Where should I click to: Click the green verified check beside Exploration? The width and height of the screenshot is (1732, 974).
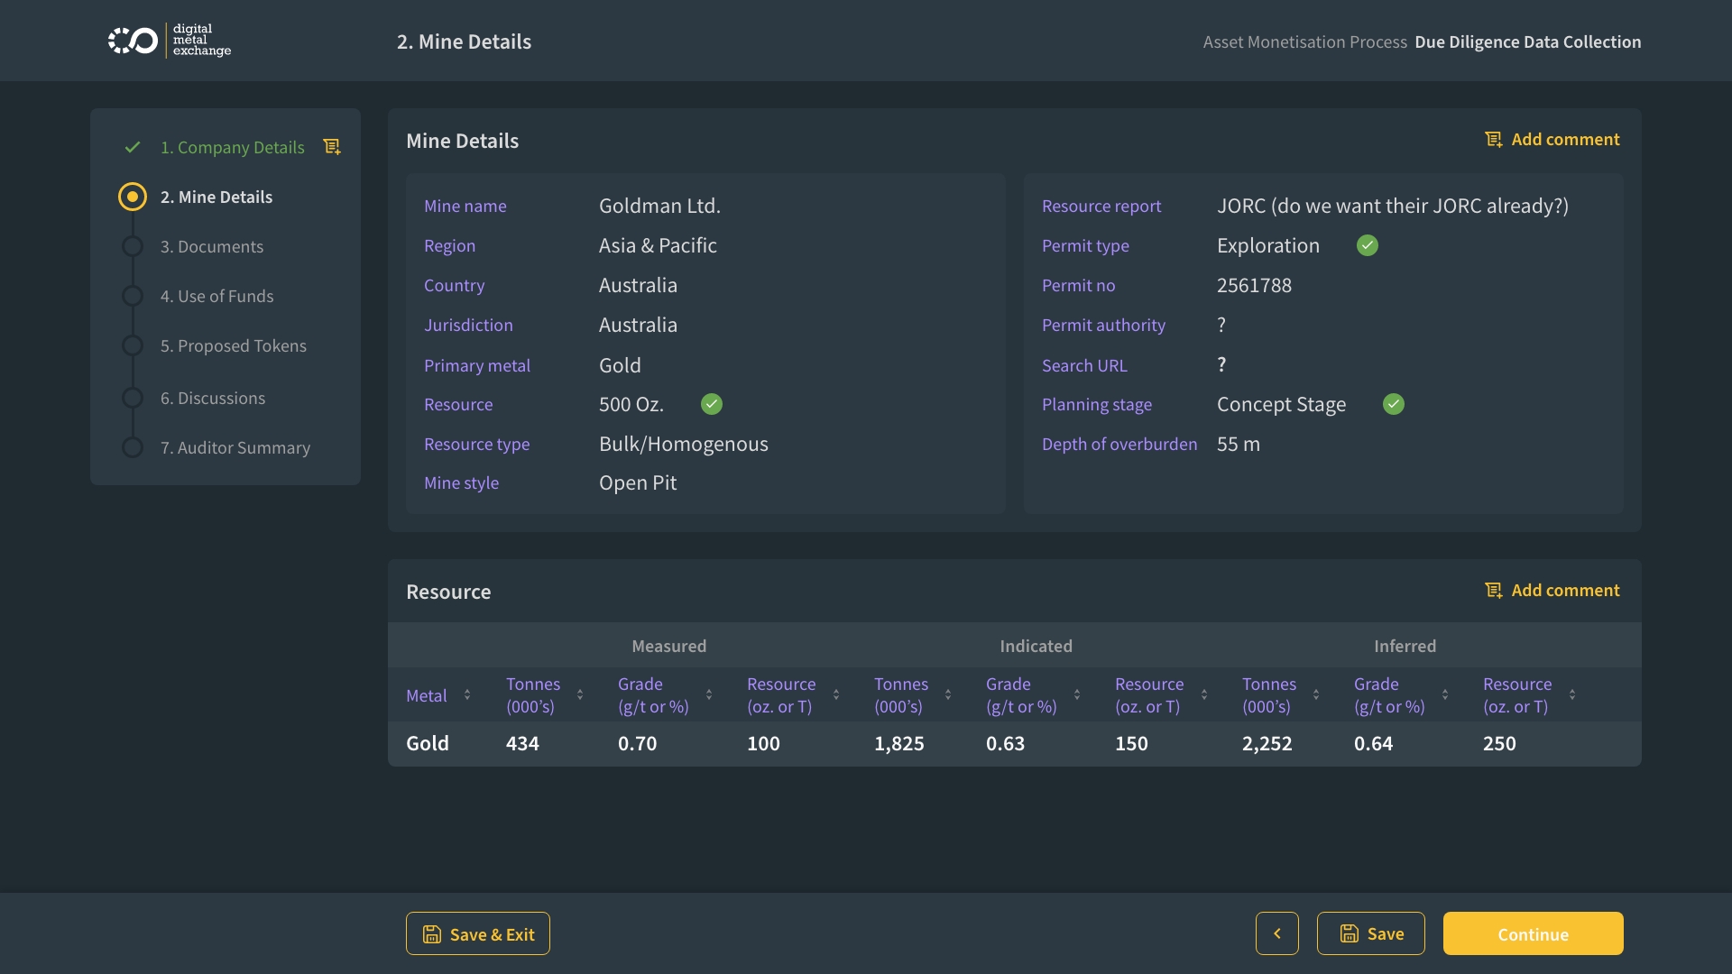click(x=1368, y=245)
